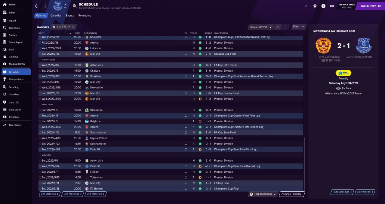Click the club switcher up/down chevrons
The height and width of the screenshot is (204, 385).
click(66, 6)
